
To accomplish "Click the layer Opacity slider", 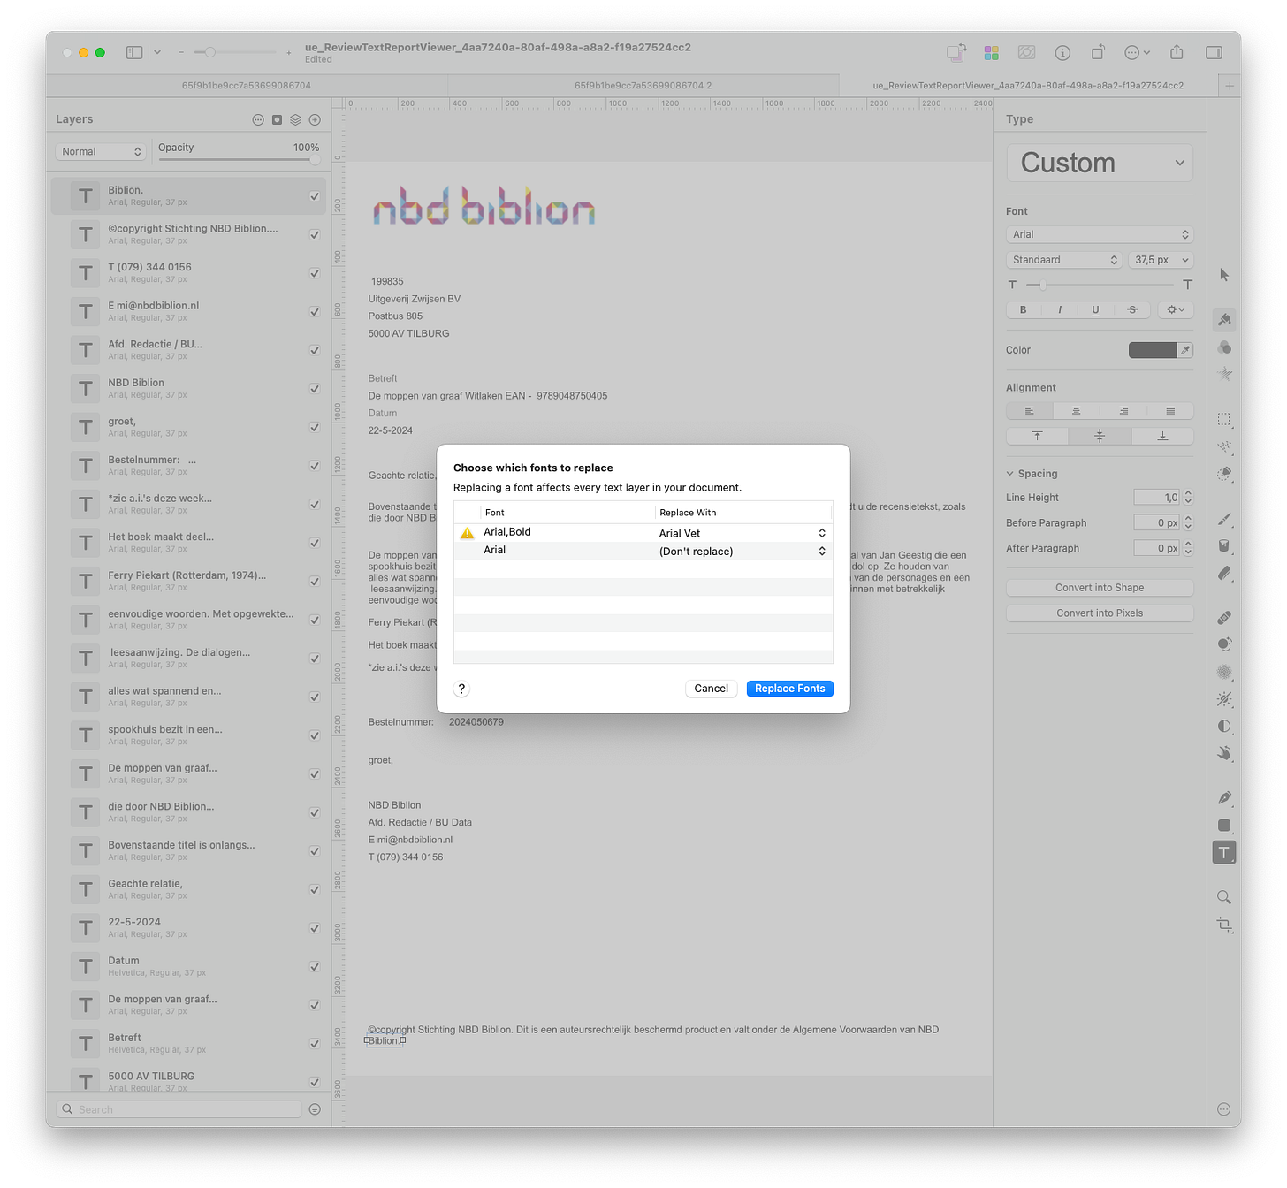I will (237, 160).
